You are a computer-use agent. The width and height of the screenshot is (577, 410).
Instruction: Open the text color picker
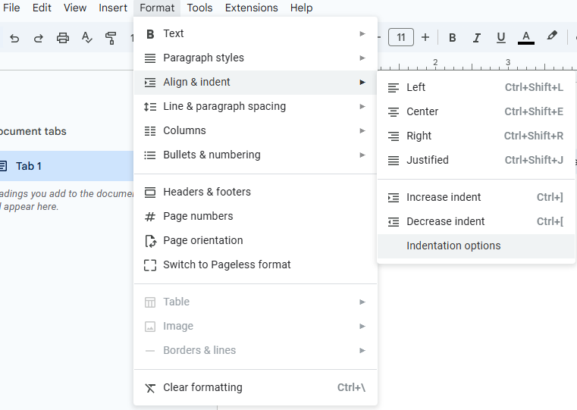point(526,37)
